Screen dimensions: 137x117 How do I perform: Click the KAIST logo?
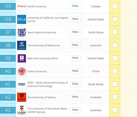(22, 84)
